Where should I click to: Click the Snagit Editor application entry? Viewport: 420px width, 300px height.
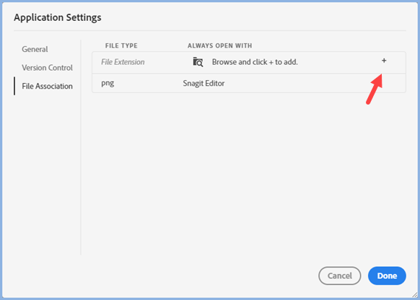tap(204, 83)
